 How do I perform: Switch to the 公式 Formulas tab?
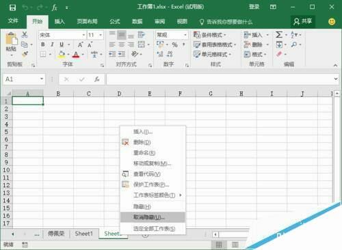115,22
